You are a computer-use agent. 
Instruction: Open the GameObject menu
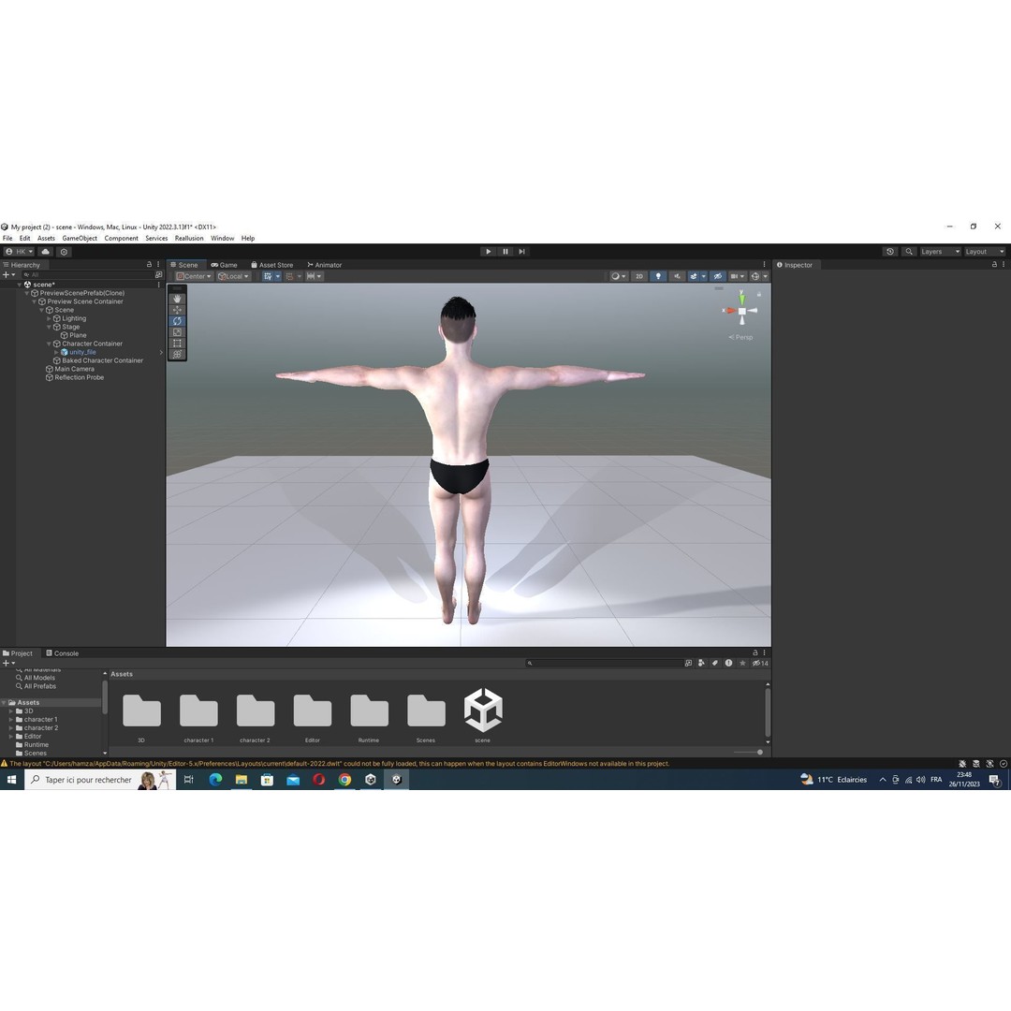click(80, 238)
